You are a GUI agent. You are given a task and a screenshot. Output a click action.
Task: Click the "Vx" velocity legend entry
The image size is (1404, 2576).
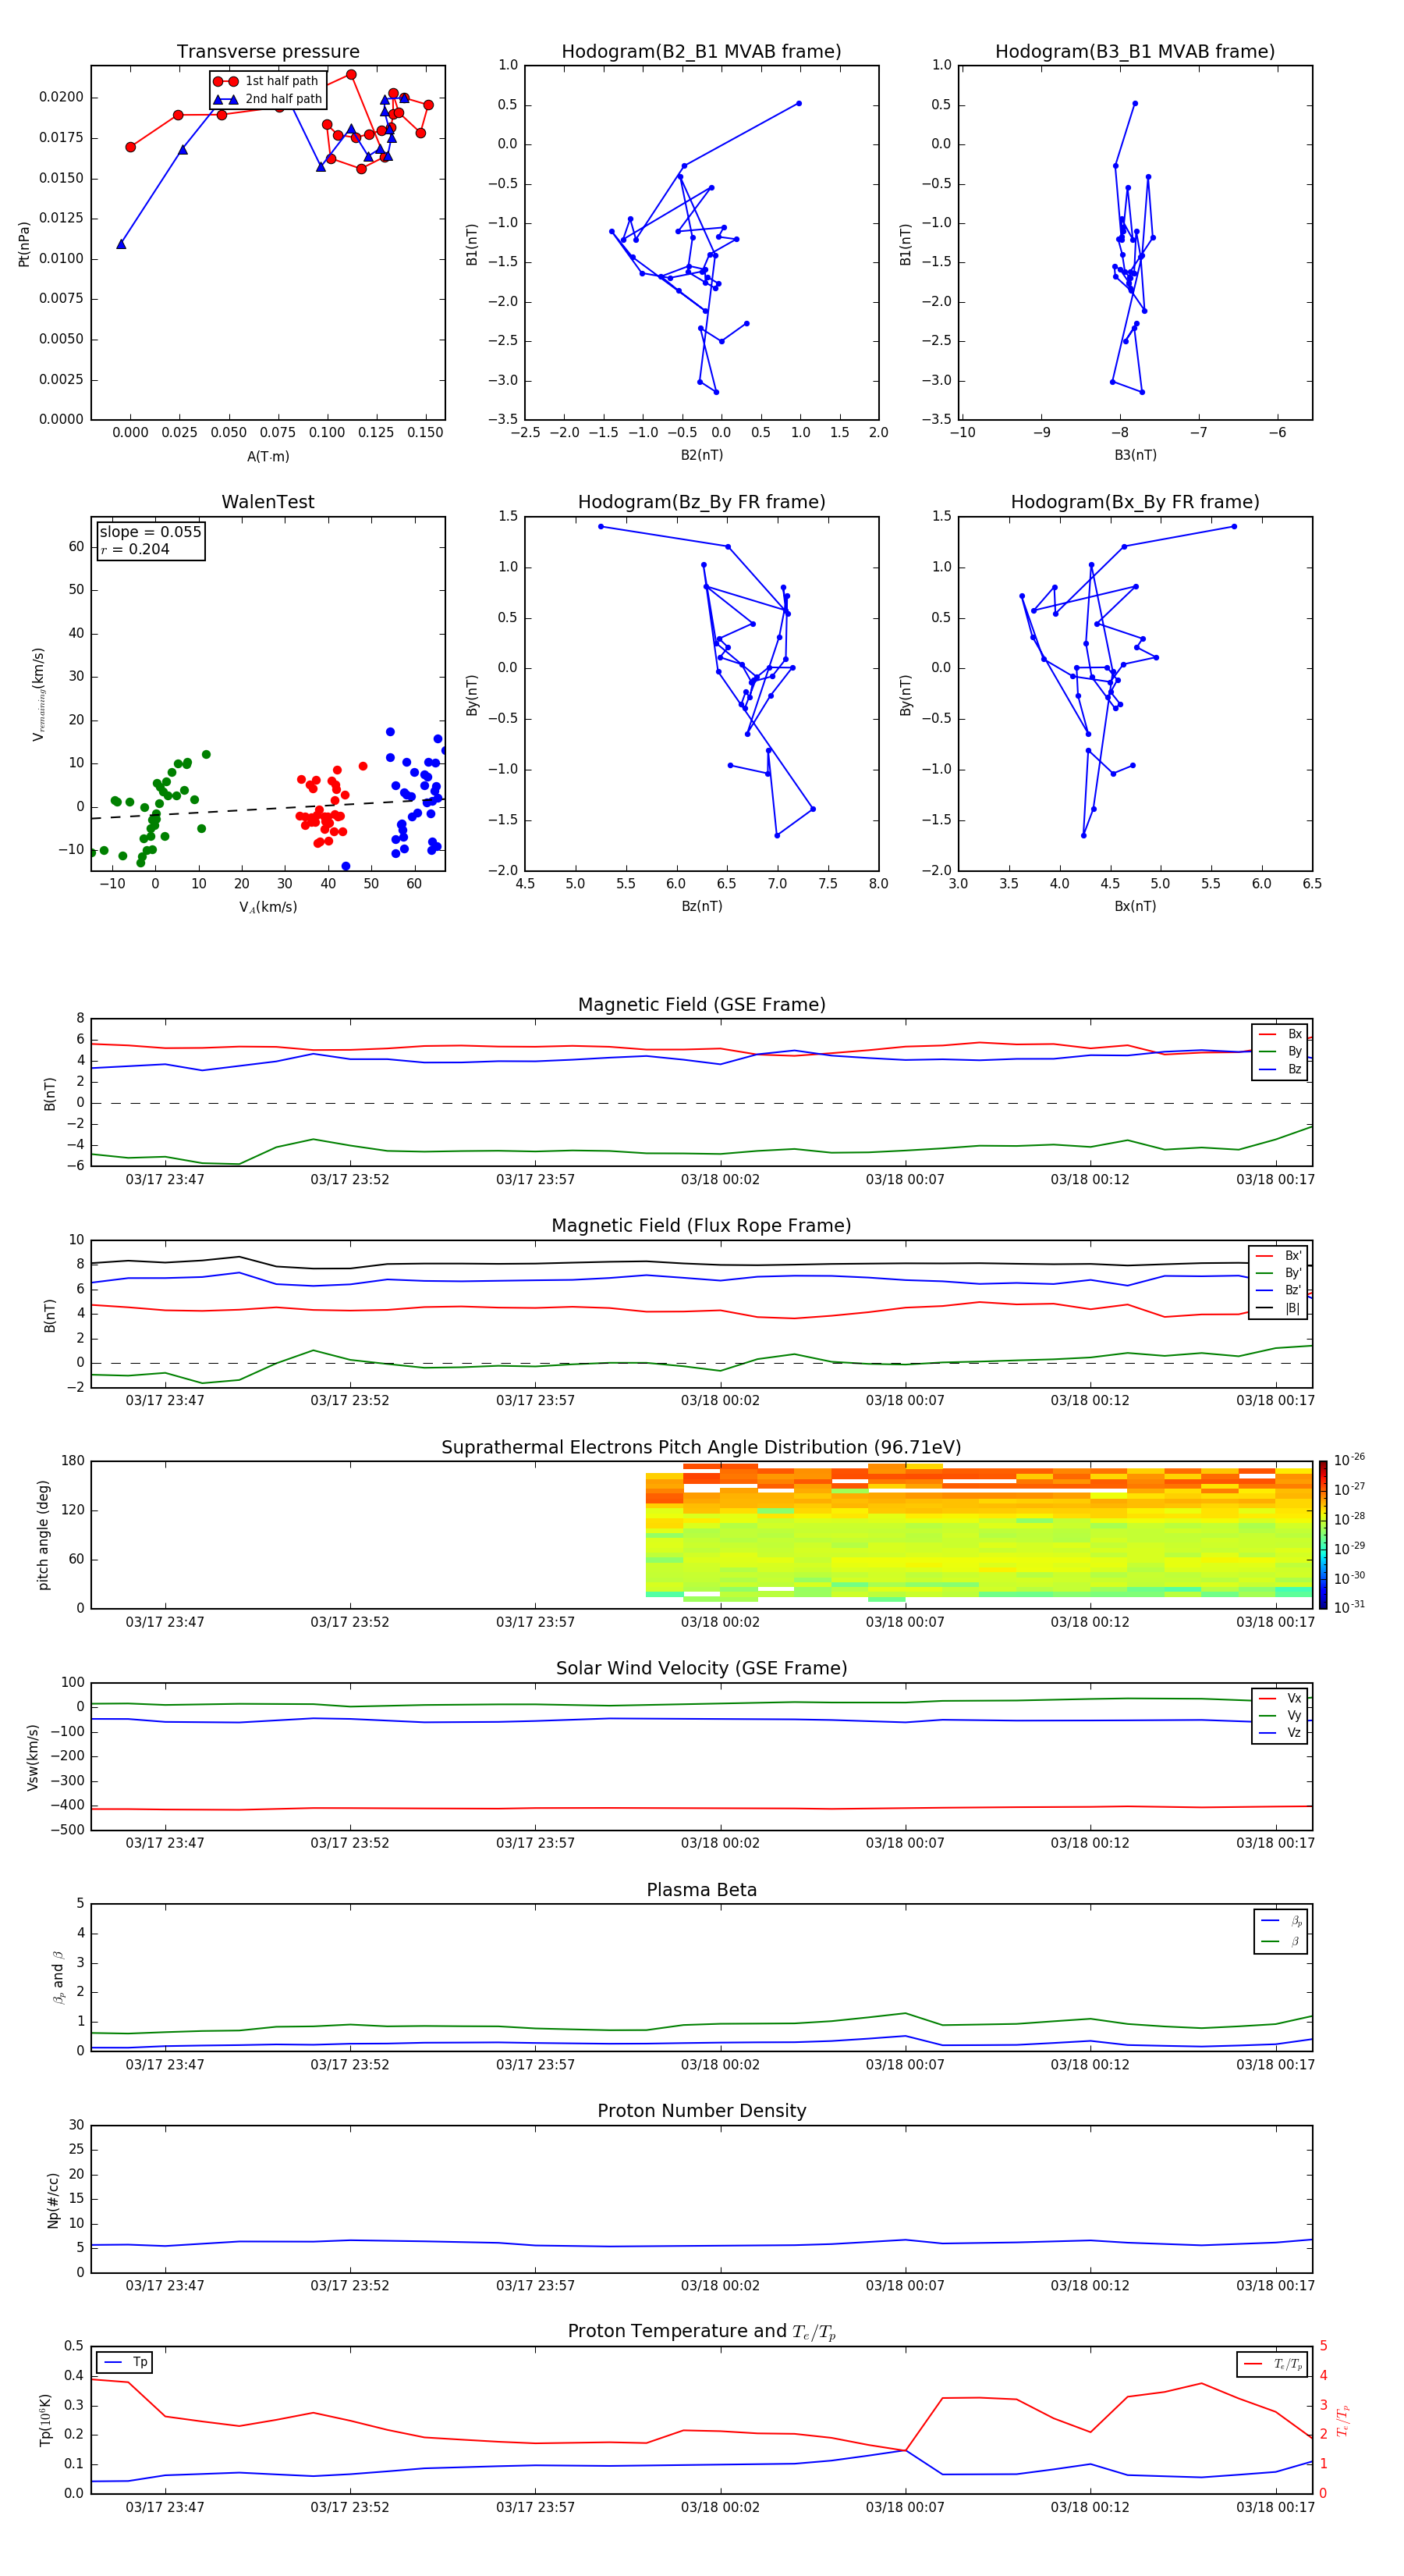coord(1280,1698)
